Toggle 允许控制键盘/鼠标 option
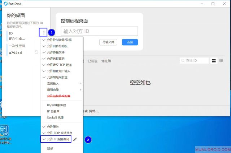The height and width of the screenshot is (153, 231). click(62, 40)
